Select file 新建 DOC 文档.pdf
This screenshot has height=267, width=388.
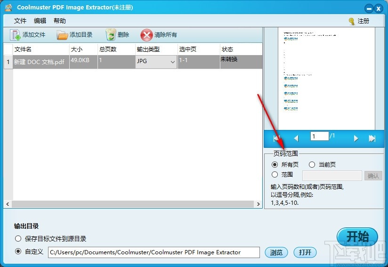[x=39, y=62]
